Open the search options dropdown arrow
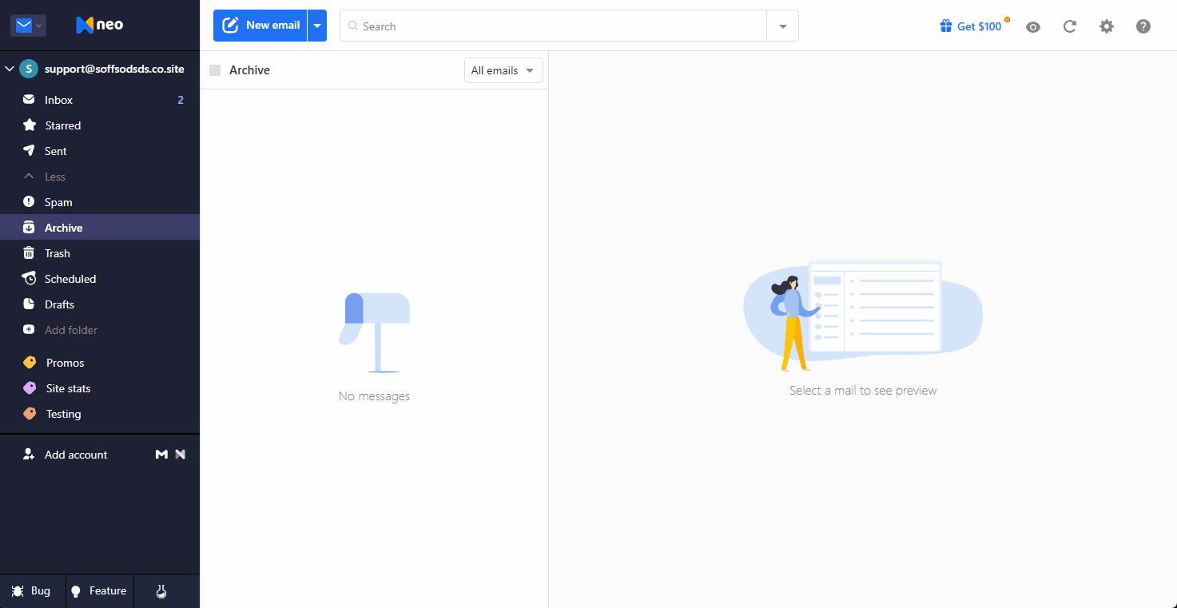 (783, 26)
